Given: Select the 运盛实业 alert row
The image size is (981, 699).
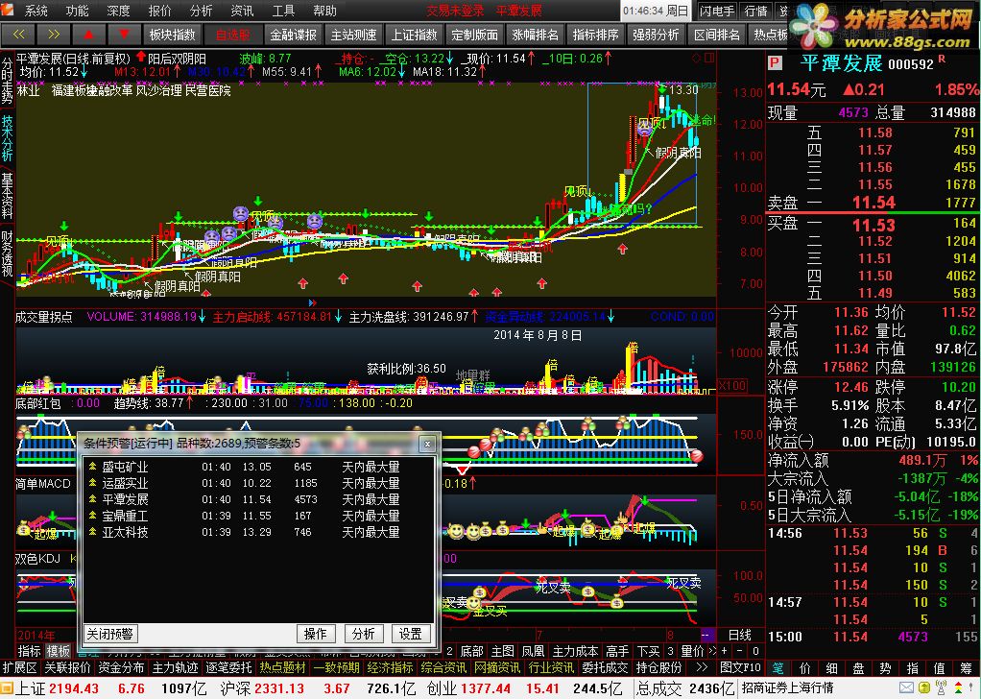Looking at the screenshot, I should coord(258,483).
